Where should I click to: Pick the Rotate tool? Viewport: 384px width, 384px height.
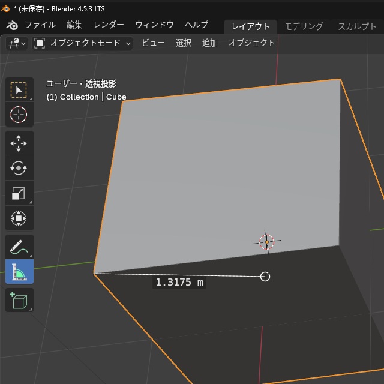coord(19,168)
